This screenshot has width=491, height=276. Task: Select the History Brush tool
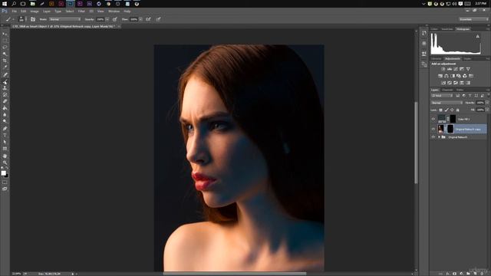click(5, 95)
